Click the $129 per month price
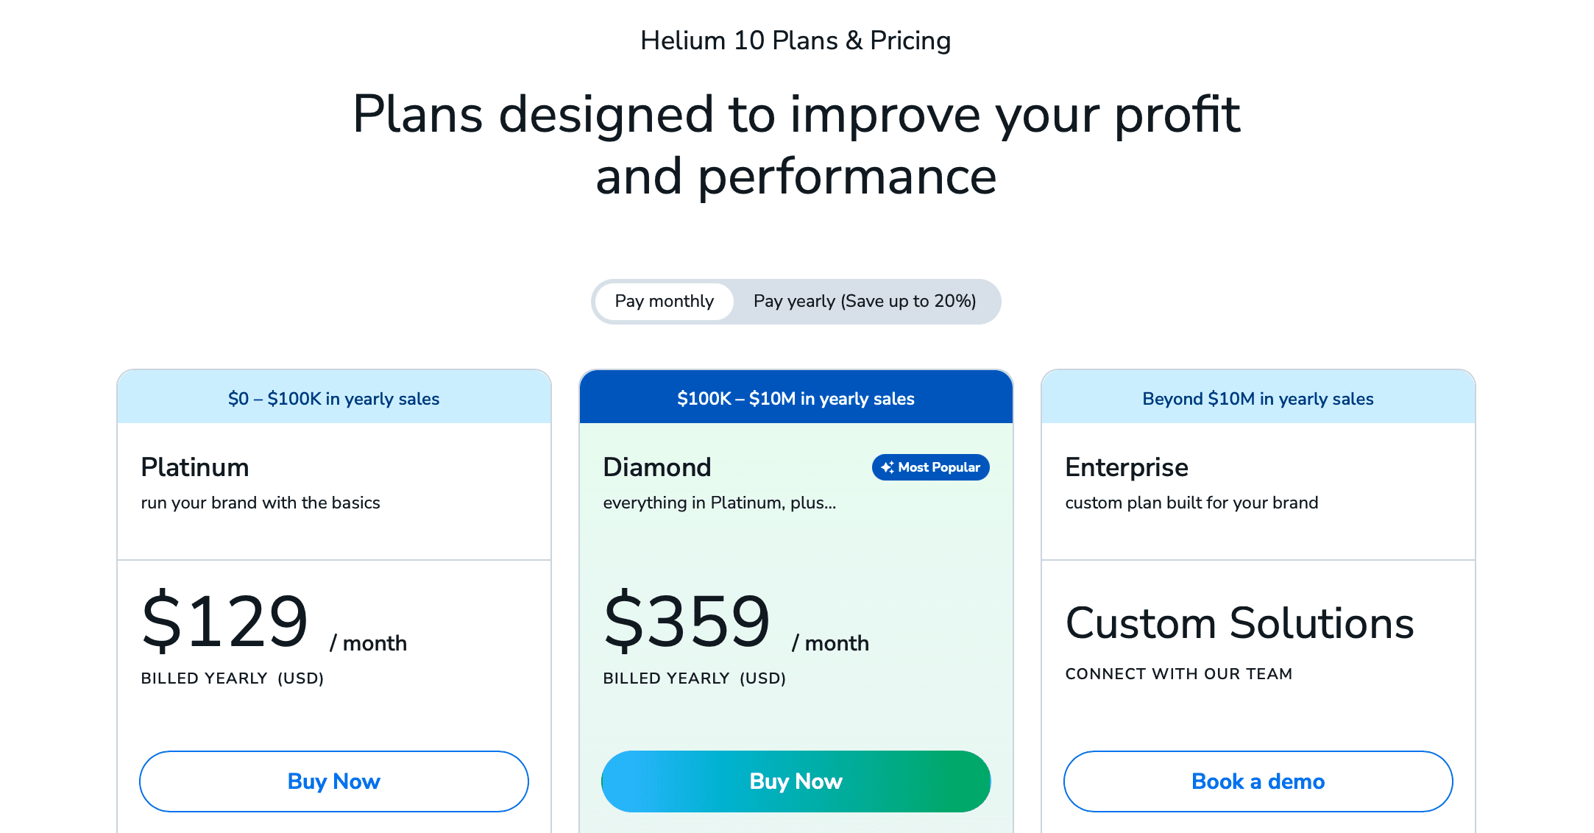This screenshot has width=1594, height=833. 225,622
